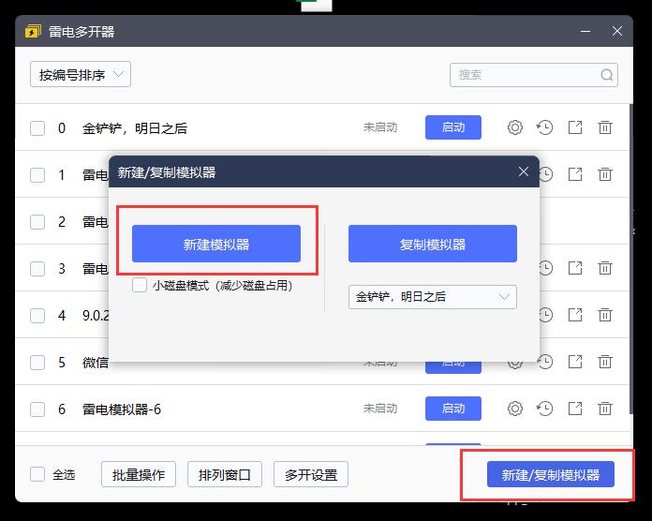652x521 pixels.
Task: Open settings for emulator 0 金铲铲，明日之后
Action: (x=514, y=127)
